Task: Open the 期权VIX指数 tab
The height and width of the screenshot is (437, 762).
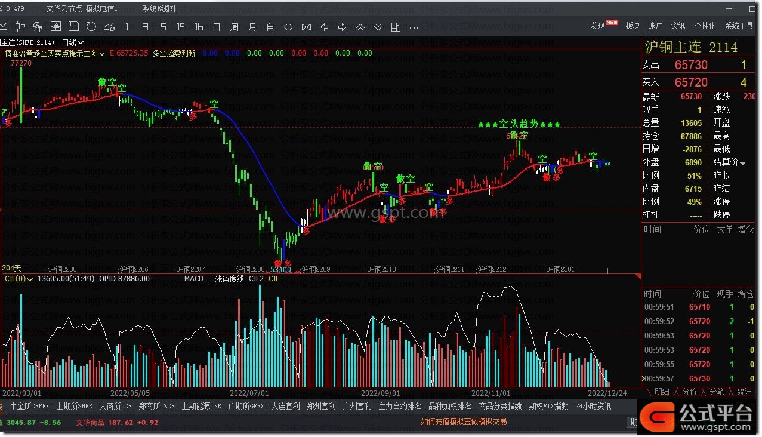Action: click(548, 407)
